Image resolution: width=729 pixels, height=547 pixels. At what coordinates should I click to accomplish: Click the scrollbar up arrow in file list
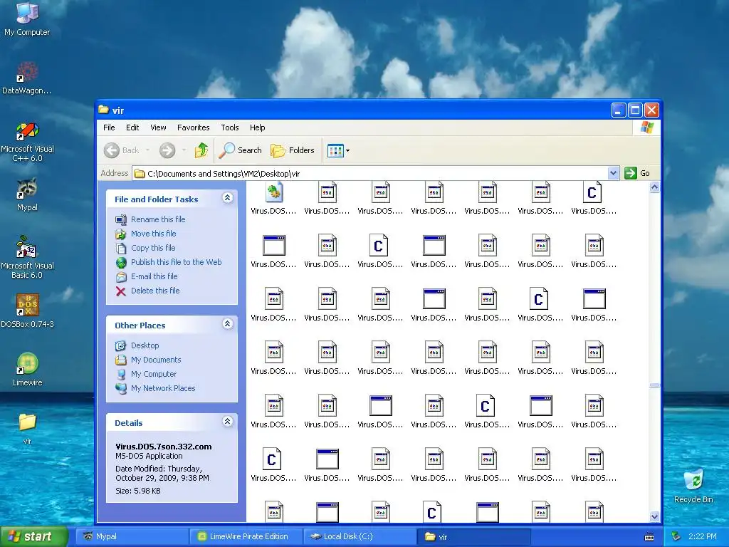(x=654, y=187)
